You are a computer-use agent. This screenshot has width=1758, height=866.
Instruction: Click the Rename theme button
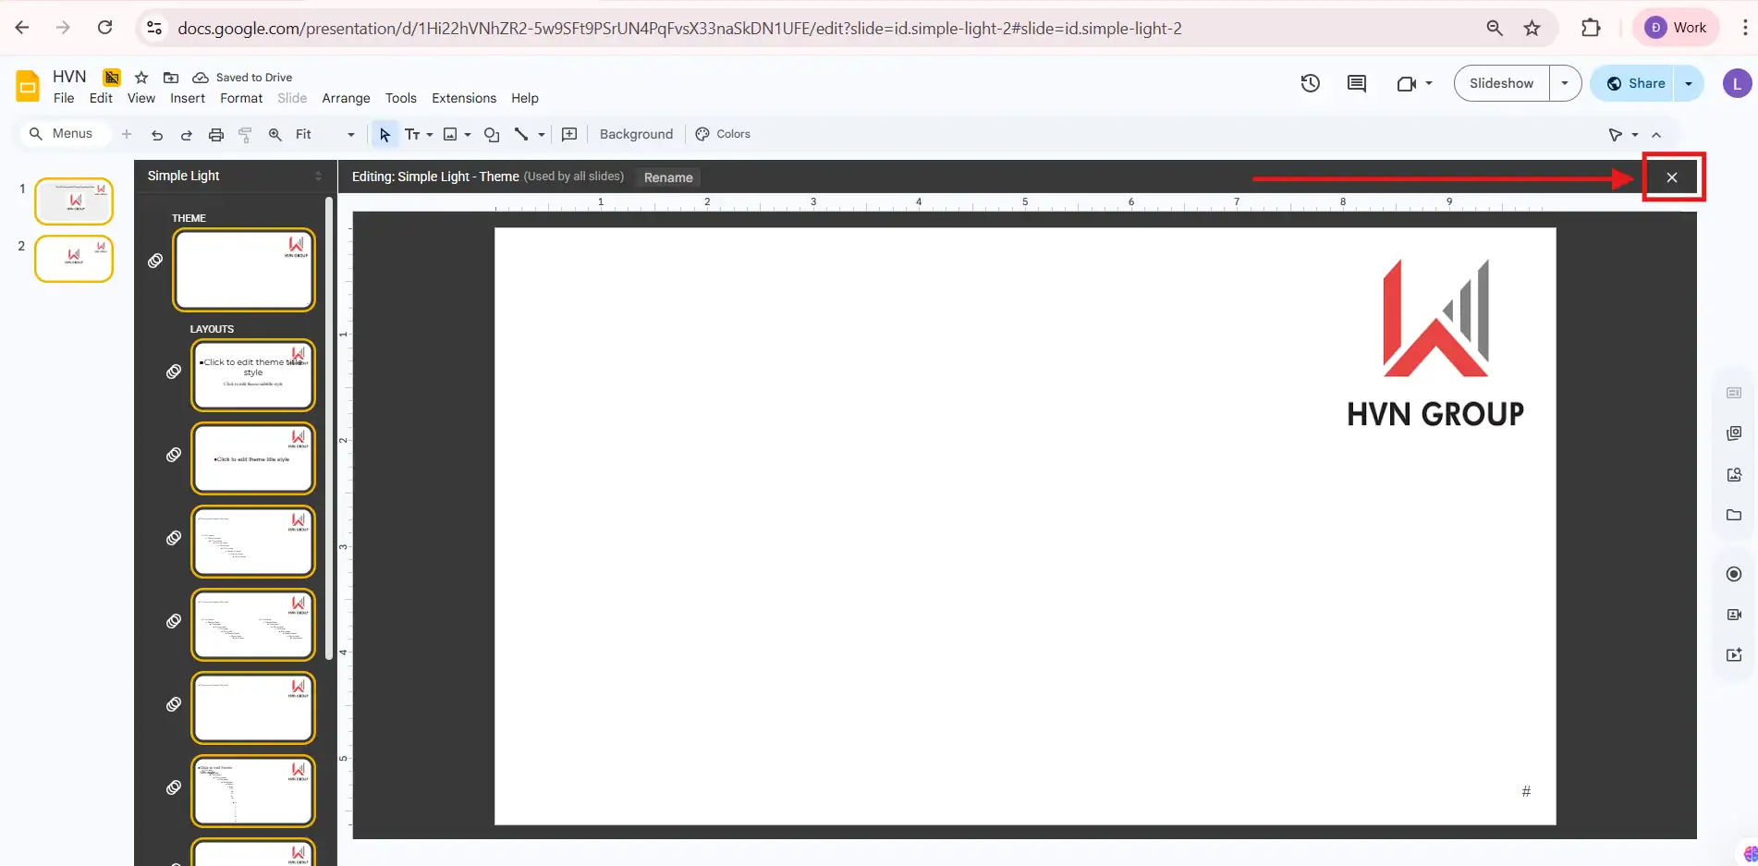(667, 177)
